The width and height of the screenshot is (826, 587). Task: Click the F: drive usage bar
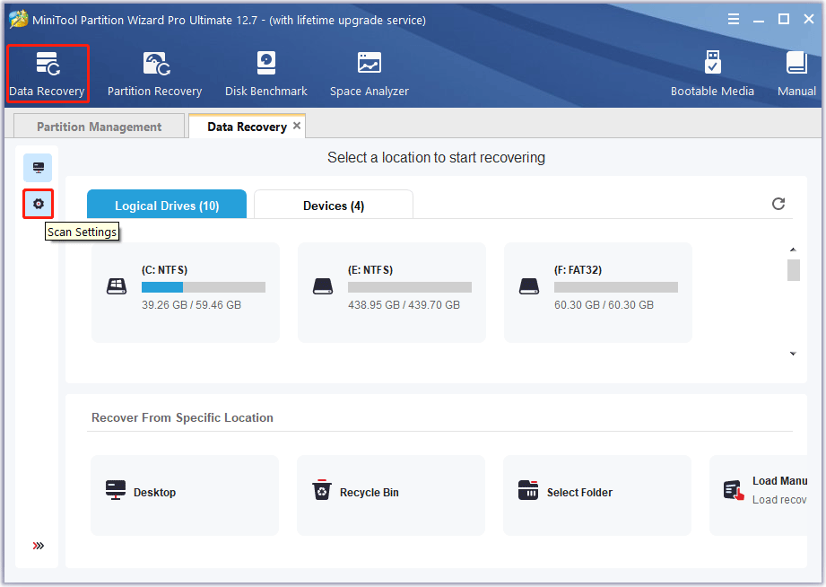616,287
